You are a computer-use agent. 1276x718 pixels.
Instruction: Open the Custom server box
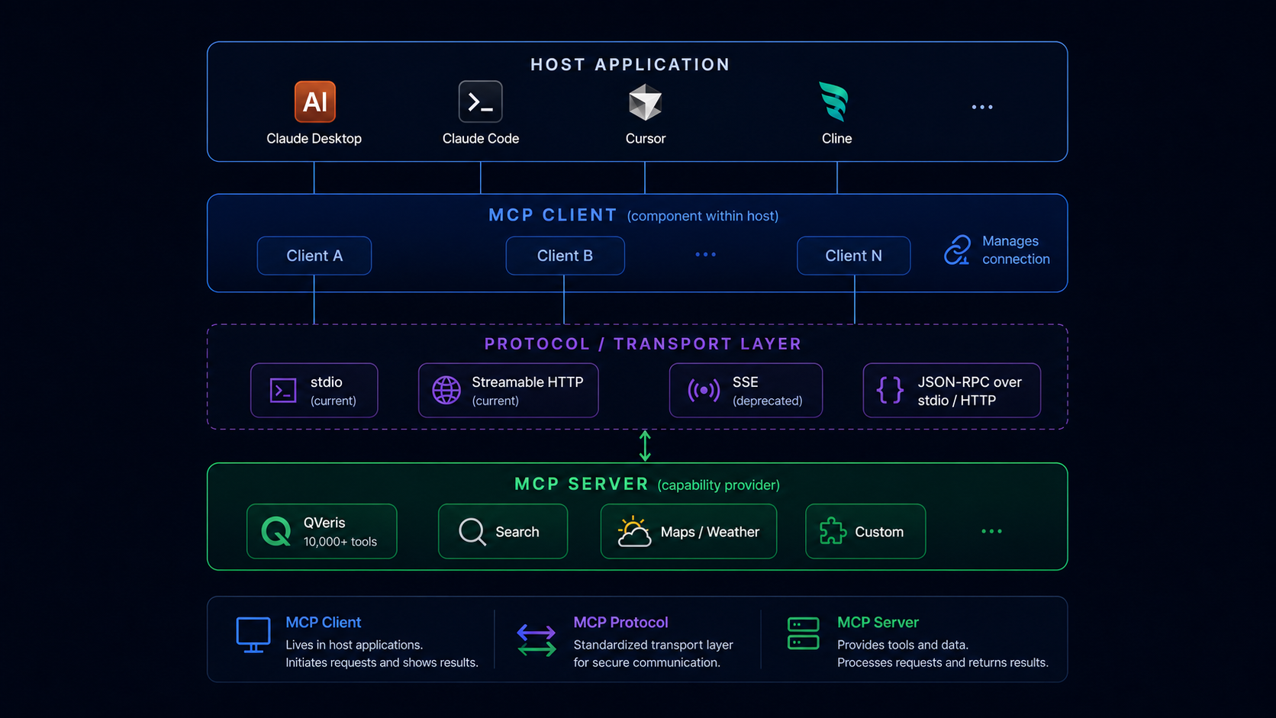pyautogui.click(x=865, y=531)
